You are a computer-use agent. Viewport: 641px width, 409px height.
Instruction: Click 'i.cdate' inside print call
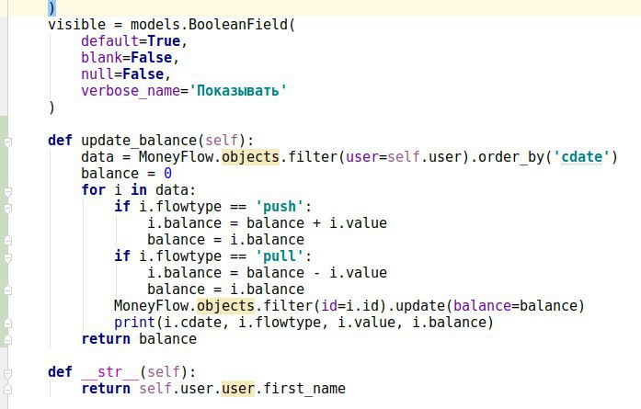(192, 323)
